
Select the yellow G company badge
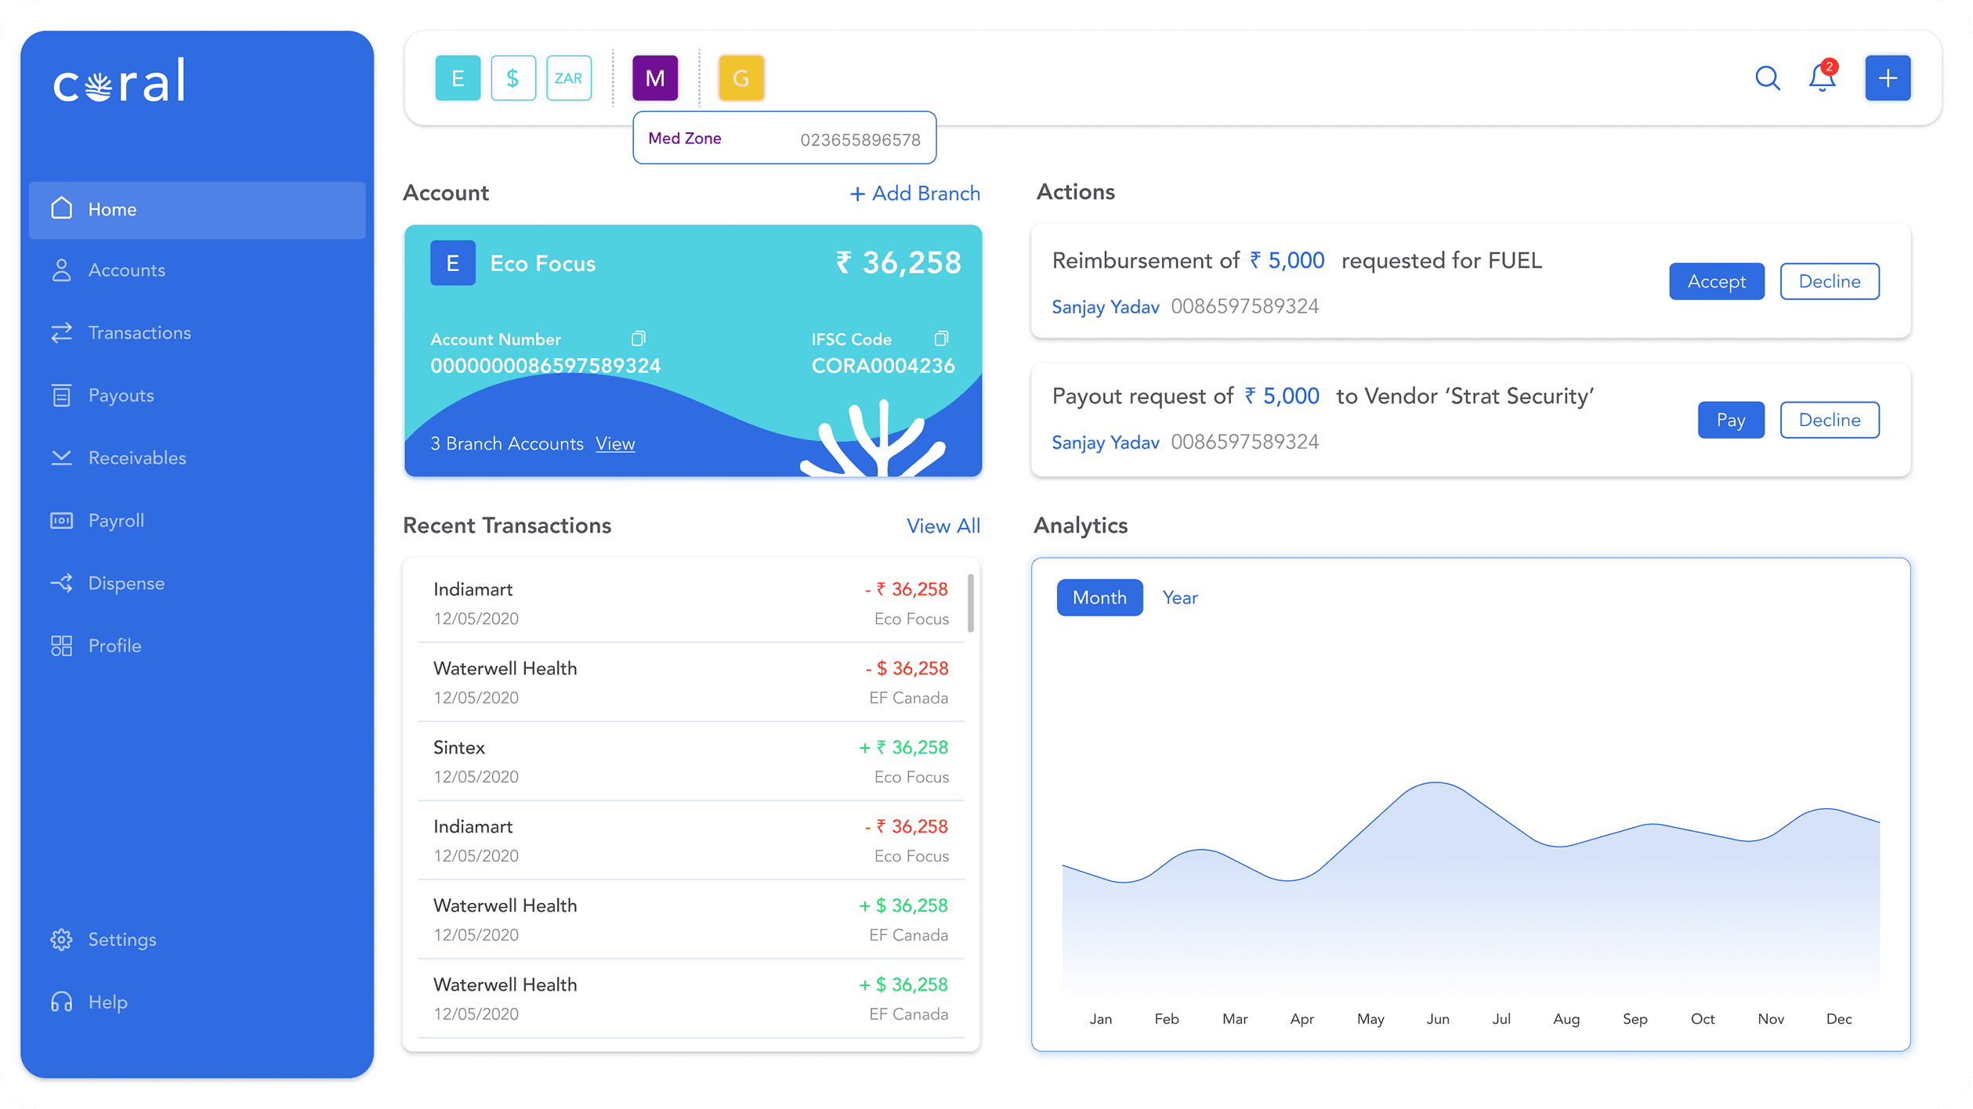[740, 78]
